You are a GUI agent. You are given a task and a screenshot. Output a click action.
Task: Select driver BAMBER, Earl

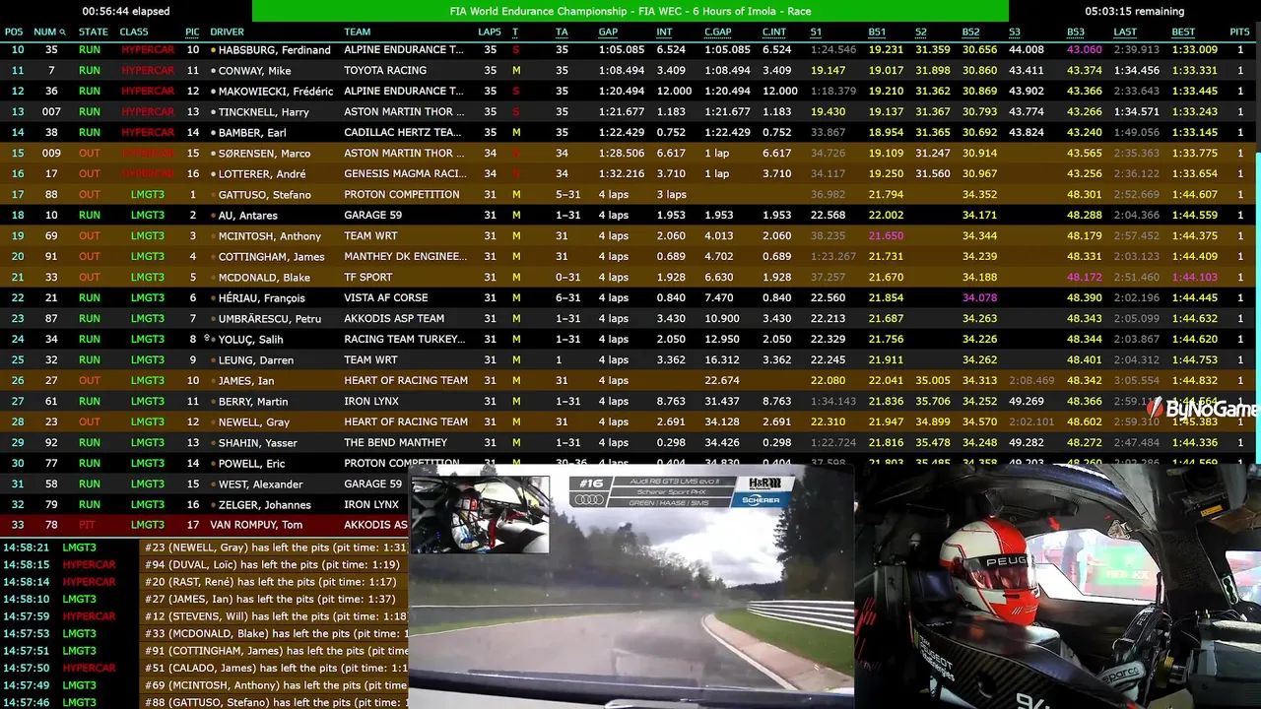(252, 133)
